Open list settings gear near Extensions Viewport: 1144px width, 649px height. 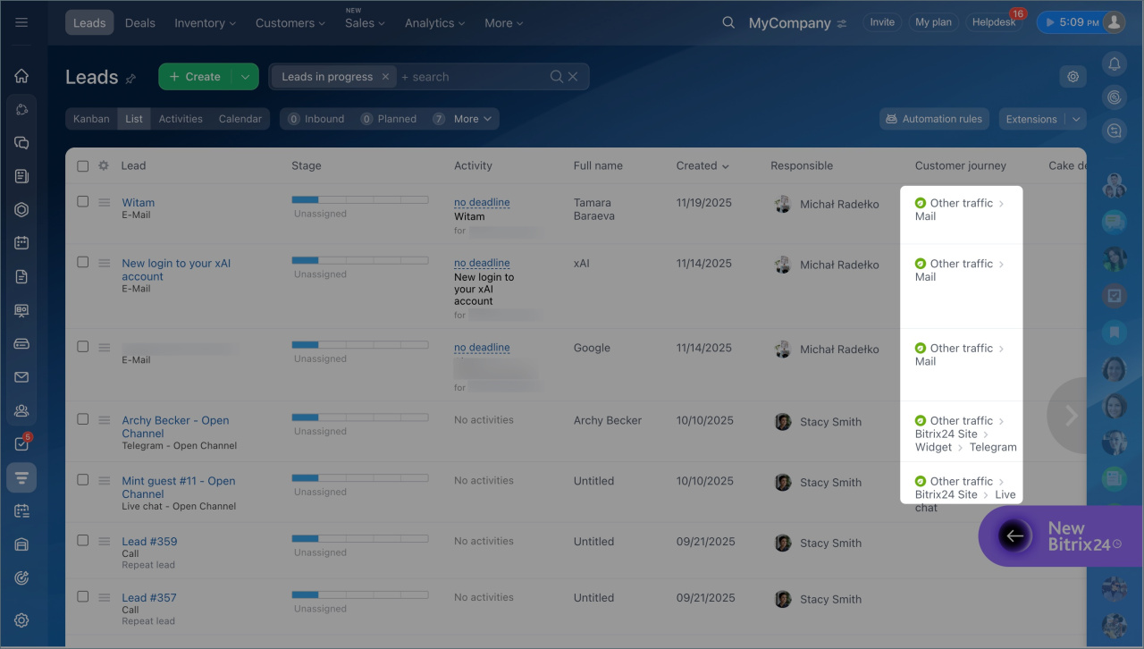1072,77
